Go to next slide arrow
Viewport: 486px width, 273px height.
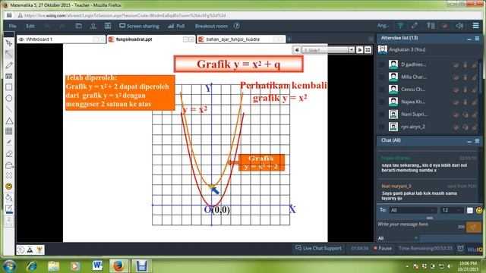pyautogui.click(x=359, y=50)
